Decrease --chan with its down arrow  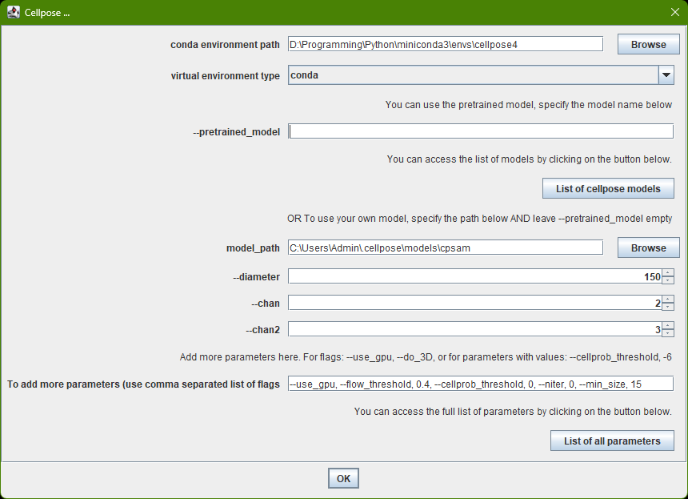pyautogui.click(x=666, y=306)
